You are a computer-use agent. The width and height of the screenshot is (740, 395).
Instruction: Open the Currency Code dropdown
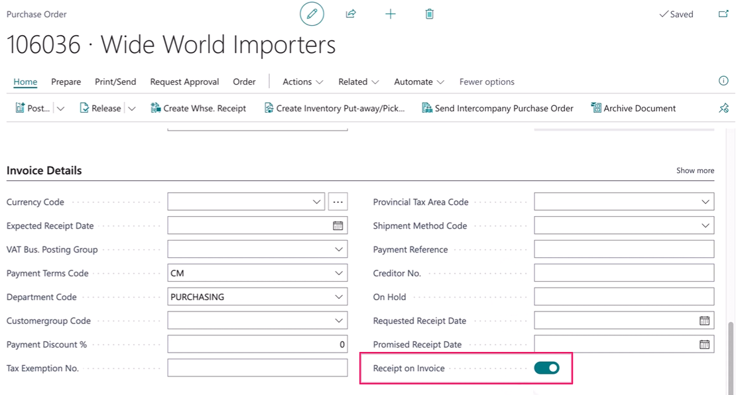(x=316, y=201)
